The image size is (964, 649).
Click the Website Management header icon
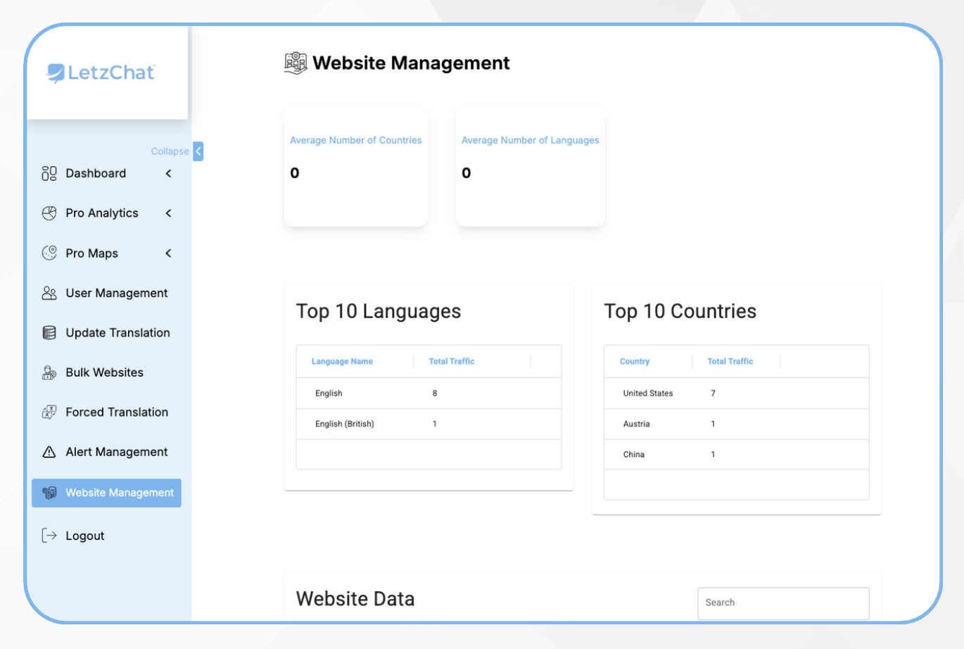click(296, 63)
